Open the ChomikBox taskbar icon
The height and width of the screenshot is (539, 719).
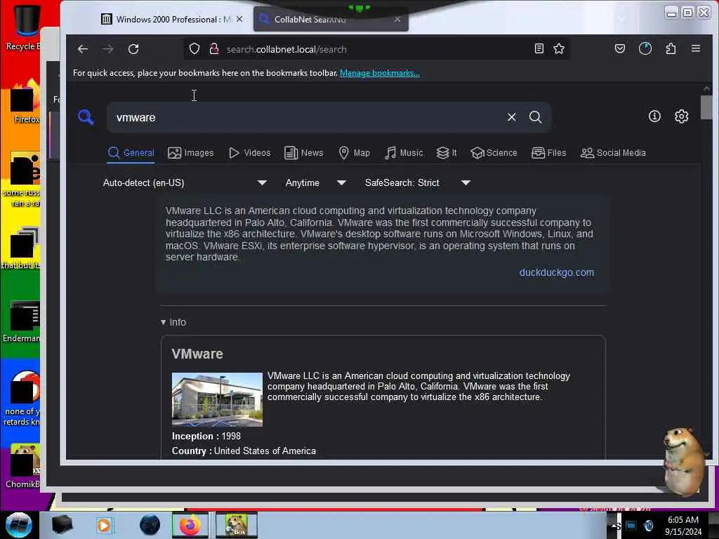coord(237,525)
